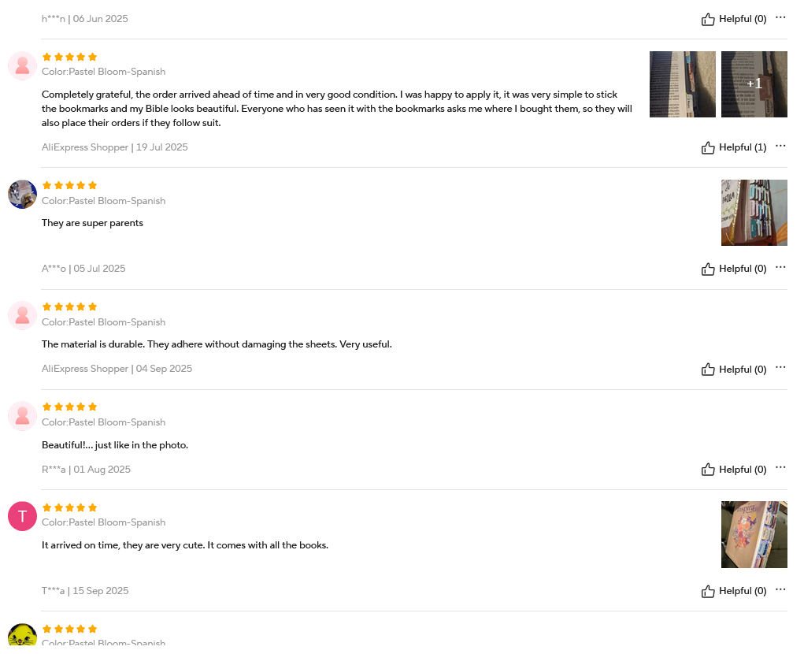Show more options for R***a's review
This screenshot has width=804, height=654.
780,467
